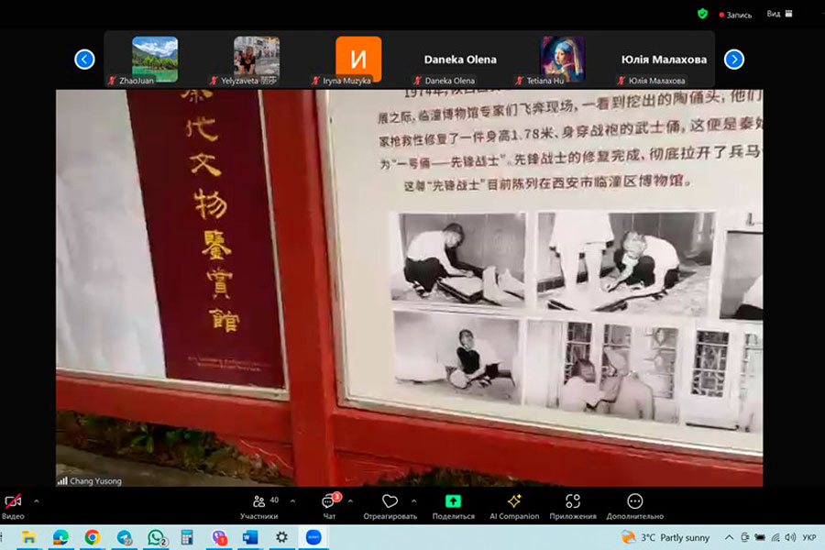This screenshot has width=825, height=550.
Task: Open the AI Companion sparkle icon
Action: click(514, 507)
